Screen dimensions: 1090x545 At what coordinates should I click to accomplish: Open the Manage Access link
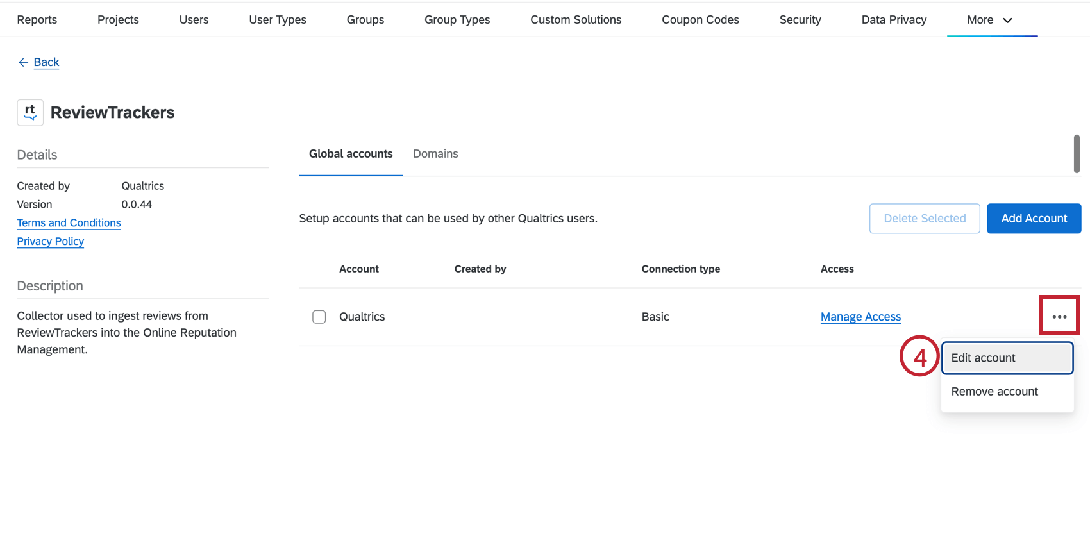(860, 317)
